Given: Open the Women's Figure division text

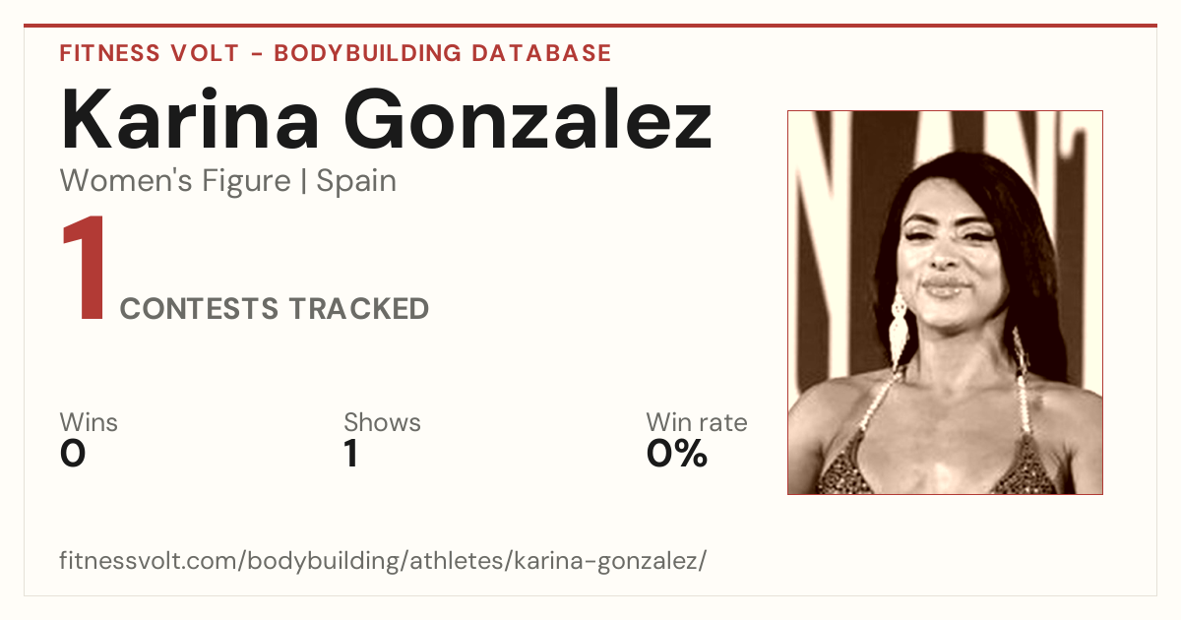Looking at the screenshot, I should coord(175,181).
